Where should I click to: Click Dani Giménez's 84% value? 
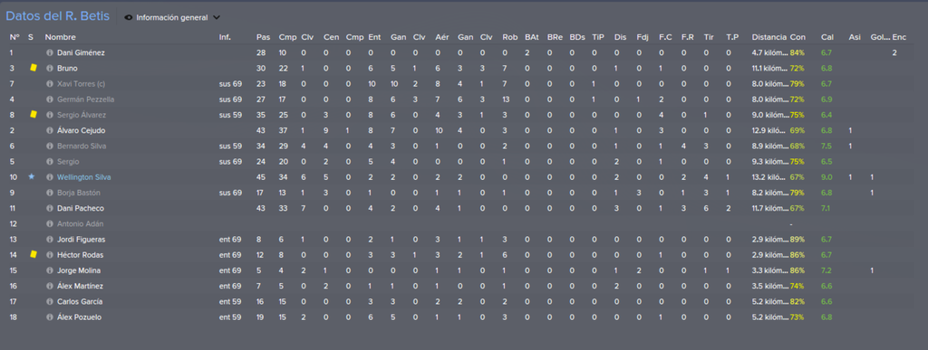point(797,53)
